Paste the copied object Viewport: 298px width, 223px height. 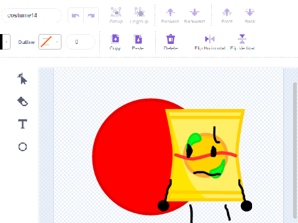pyautogui.click(x=138, y=42)
